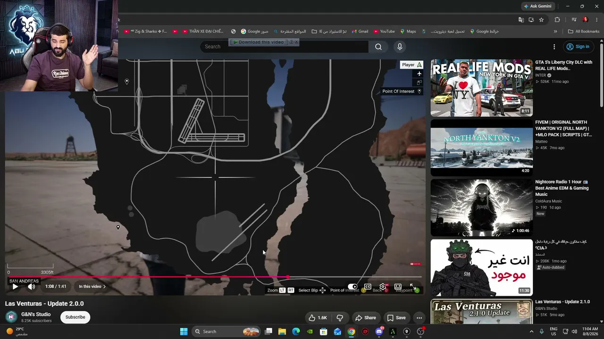Open All Bookmarks folder
Screen dimensions: 604x339
[583, 32]
